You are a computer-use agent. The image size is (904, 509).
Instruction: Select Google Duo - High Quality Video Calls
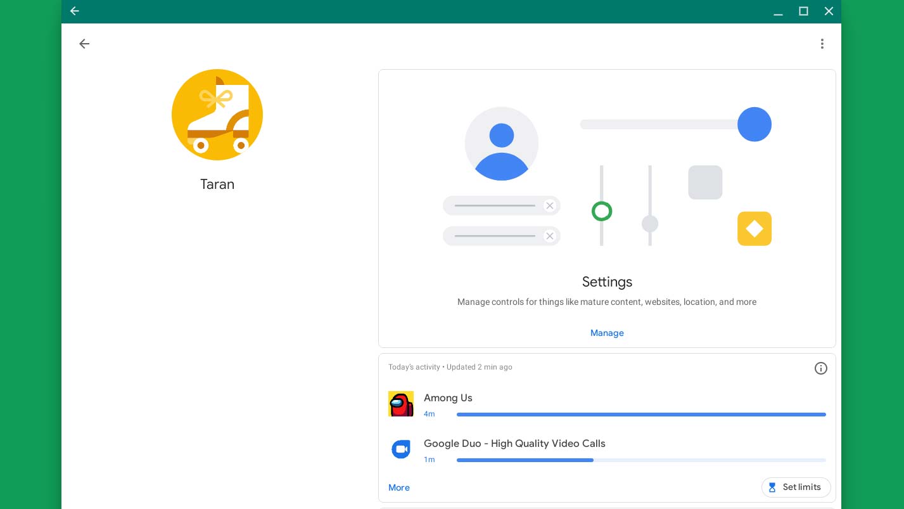pos(514,444)
